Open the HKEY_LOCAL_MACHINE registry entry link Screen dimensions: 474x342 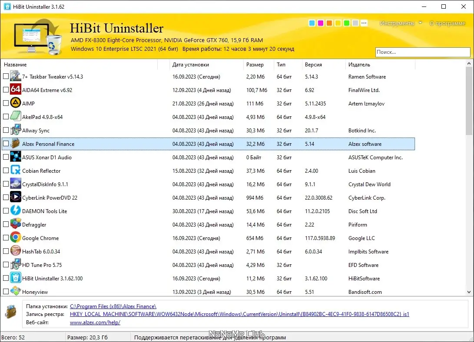[x=239, y=314]
